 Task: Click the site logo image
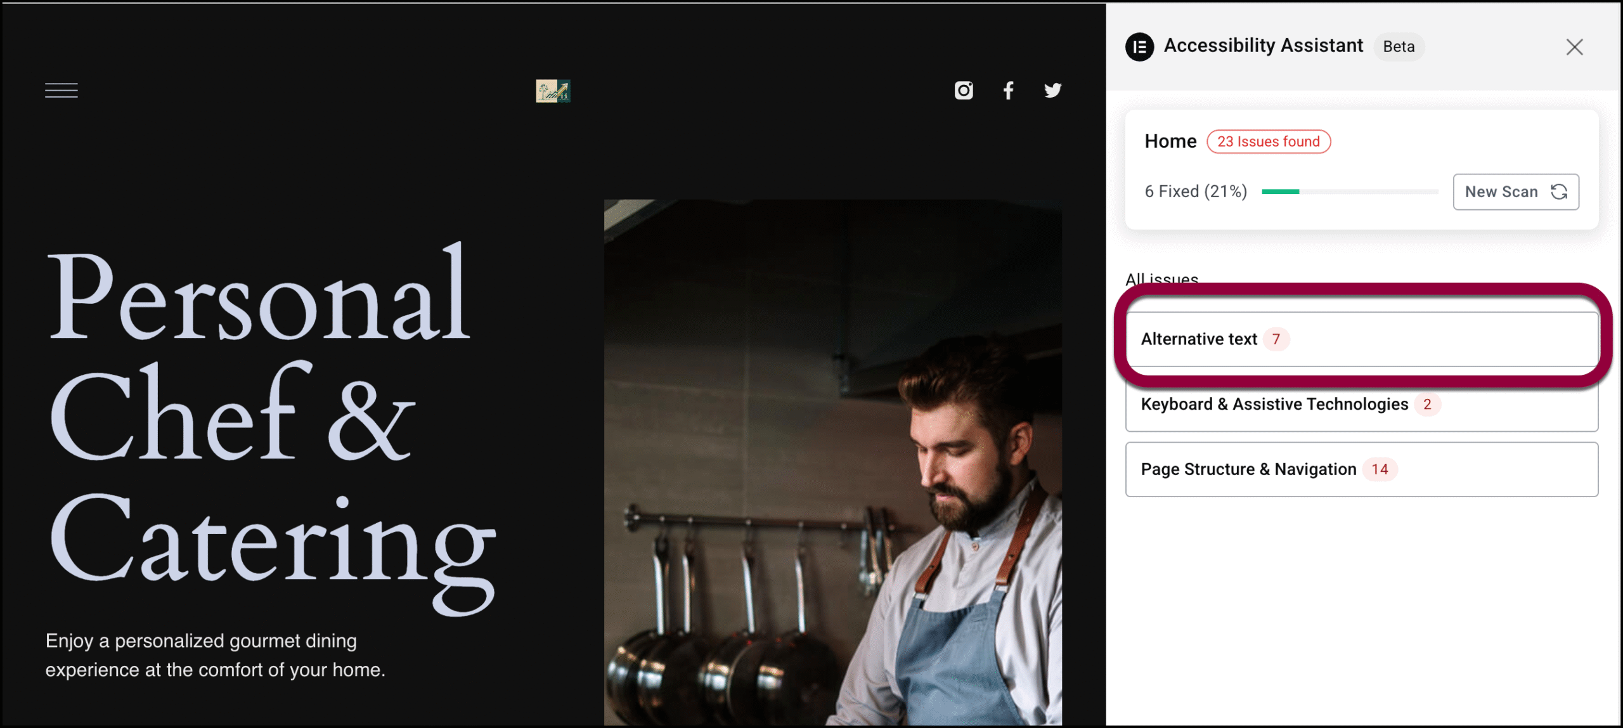(553, 91)
